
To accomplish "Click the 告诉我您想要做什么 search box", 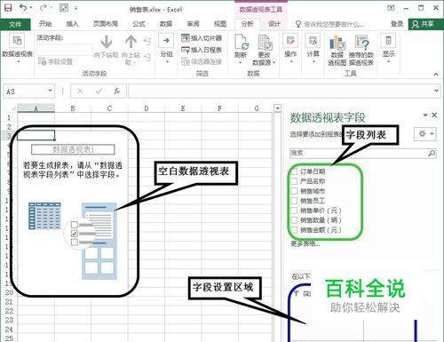I will pos(334,24).
